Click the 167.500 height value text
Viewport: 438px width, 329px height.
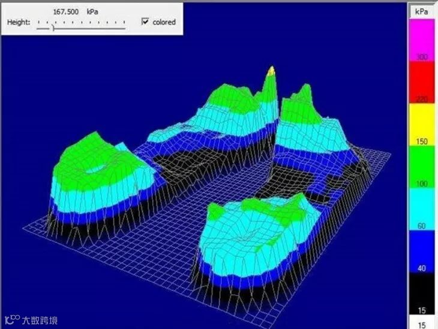65,12
